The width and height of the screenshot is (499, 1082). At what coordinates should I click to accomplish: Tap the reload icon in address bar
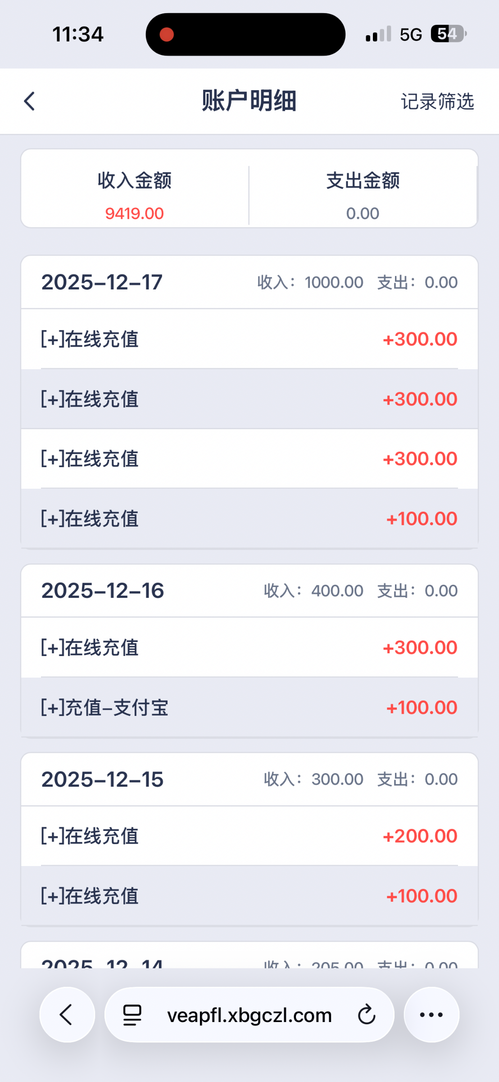pyautogui.click(x=367, y=1015)
